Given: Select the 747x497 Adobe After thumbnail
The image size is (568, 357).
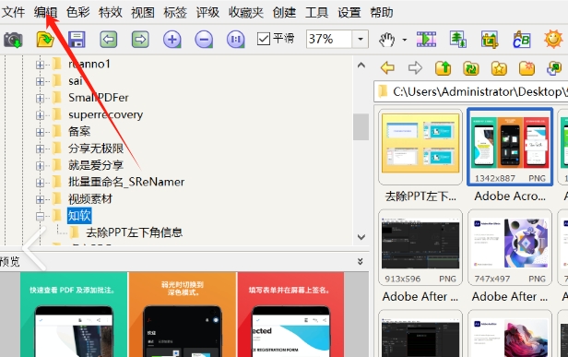Looking at the screenshot, I should [510, 247].
